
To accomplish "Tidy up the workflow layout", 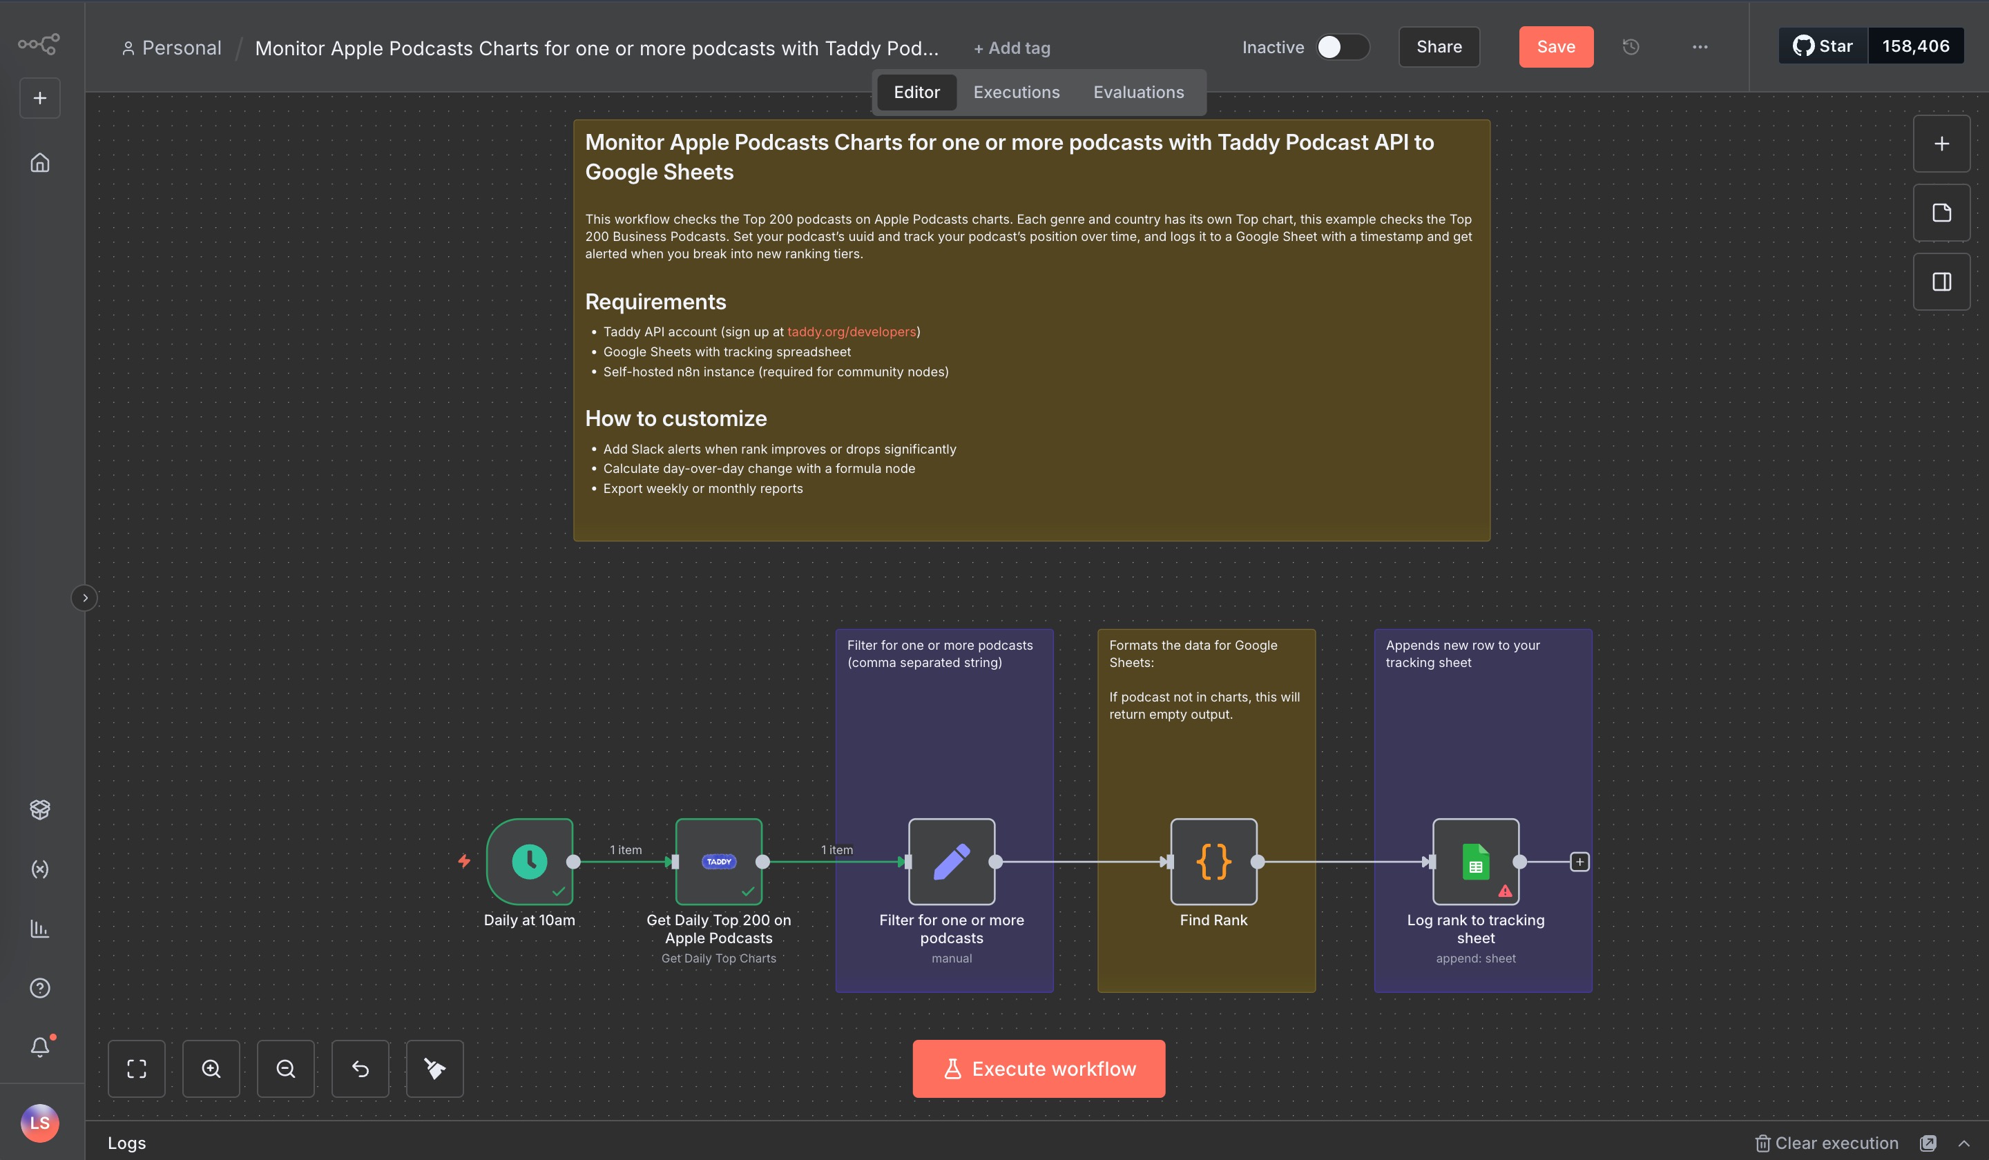I will [x=435, y=1068].
